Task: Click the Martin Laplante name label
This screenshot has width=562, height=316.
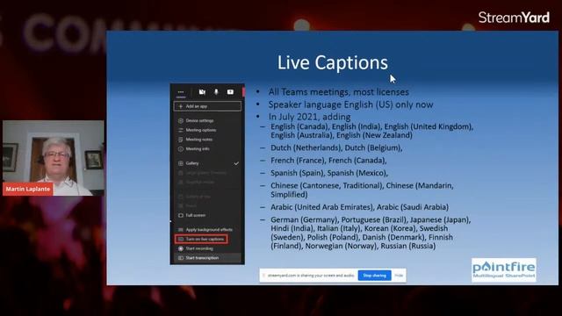Action: pyautogui.click(x=28, y=189)
